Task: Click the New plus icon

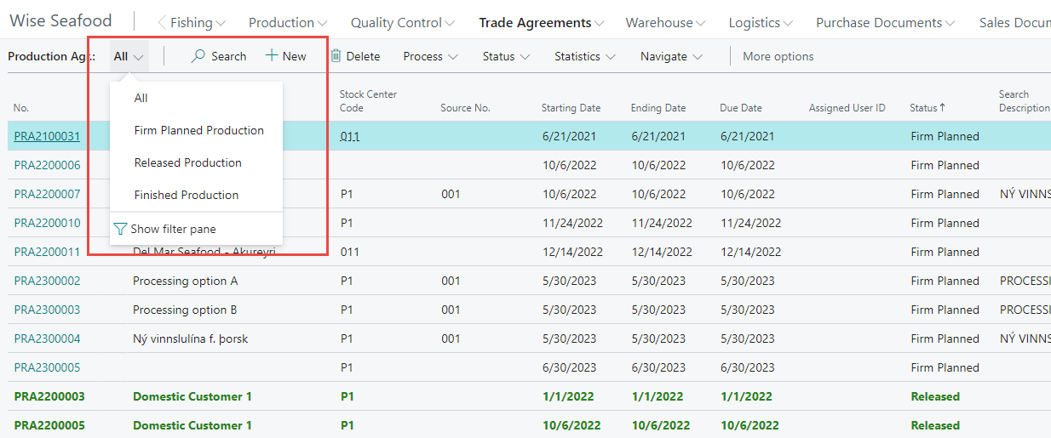Action: (x=272, y=56)
